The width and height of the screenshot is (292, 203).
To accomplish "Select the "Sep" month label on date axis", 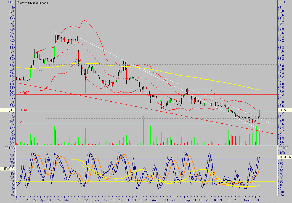I will tap(187, 200).
